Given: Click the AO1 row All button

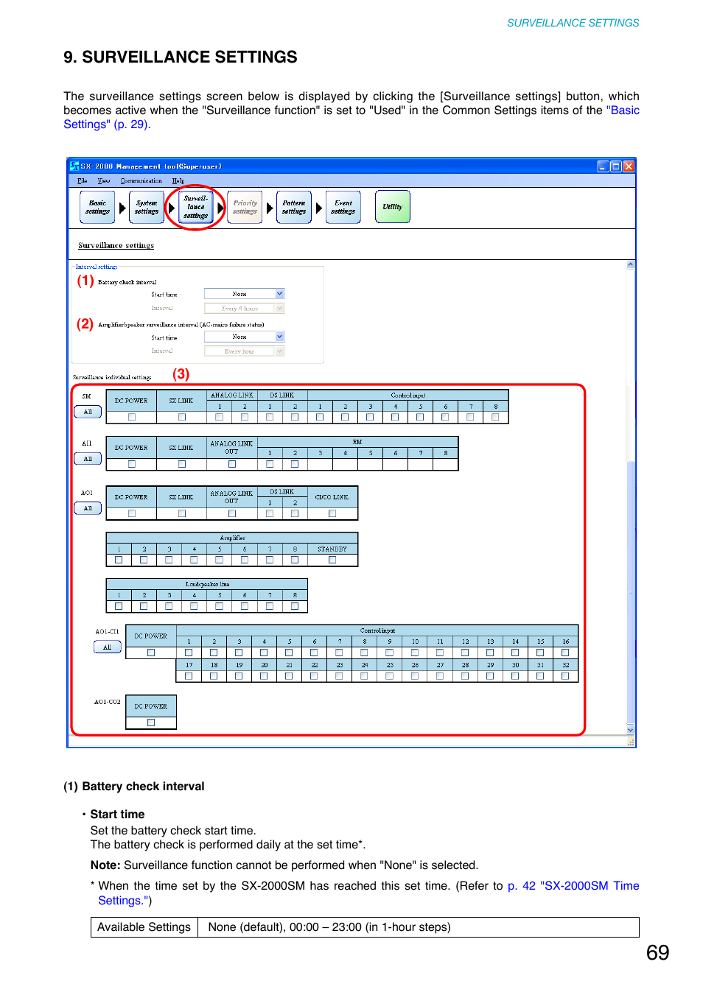Looking at the screenshot, I should tap(88, 508).
